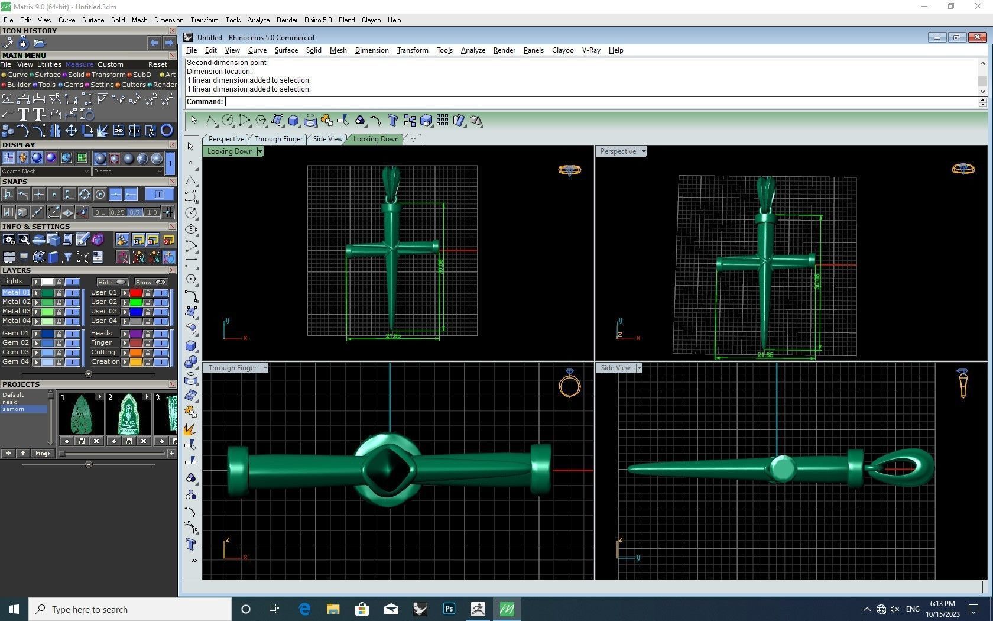This screenshot has width=993, height=621.
Task: Open the folder icon in Icon History
Action: click(x=40, y=43)
